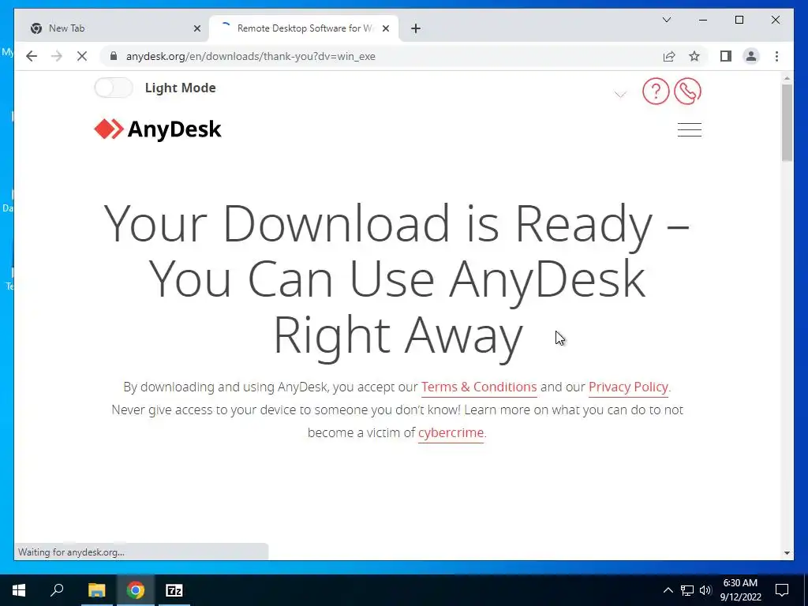Close the New Tab tab

pyautogui.click(x=196, y=28)
